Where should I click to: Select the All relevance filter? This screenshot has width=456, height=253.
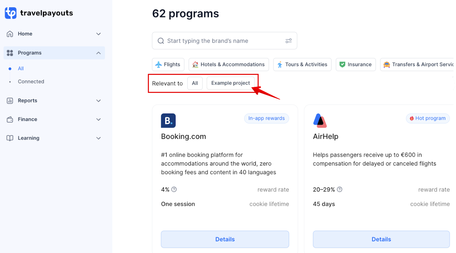tap(195, 83)
